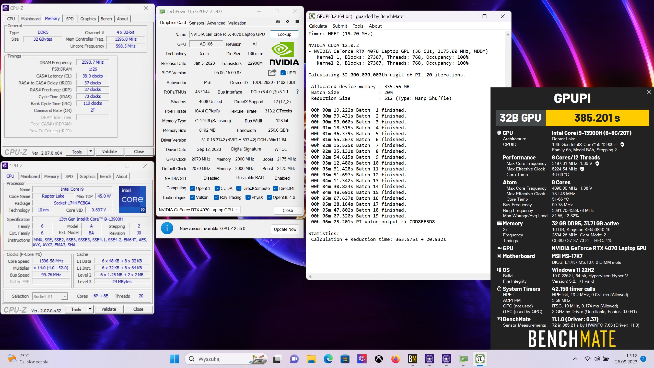Click the battery icon in the system tray
Screen dimensions: 654x368
[x=606, y=359]
